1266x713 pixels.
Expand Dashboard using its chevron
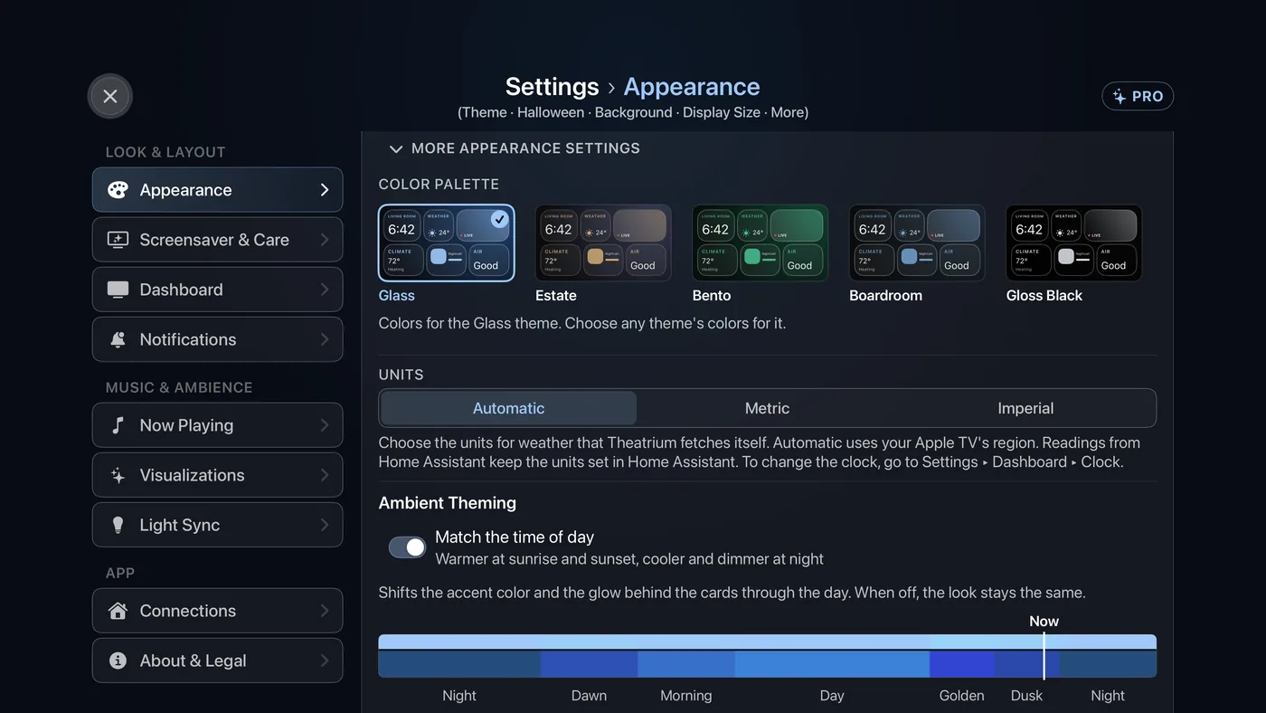pyautogui.click(x=325, y=290)
